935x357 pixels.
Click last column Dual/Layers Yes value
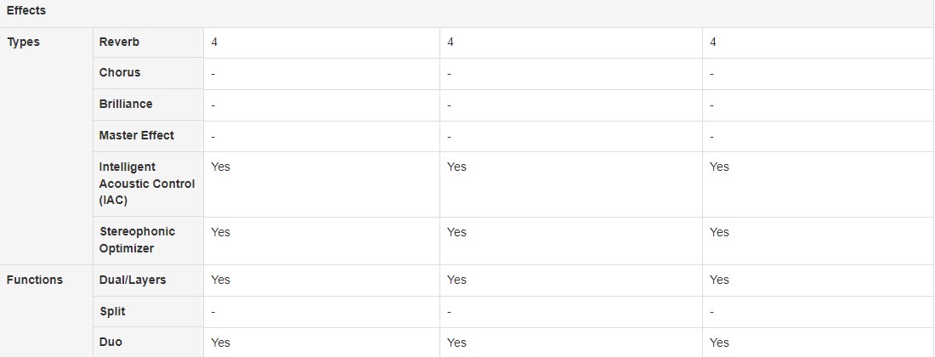(719, 280)
